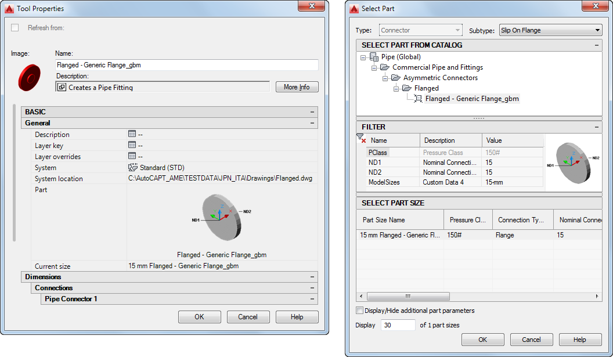The height and width of the screenshot is (357, 613).
Task: Toggle the Refresh from checkbox
Action: 15,27
